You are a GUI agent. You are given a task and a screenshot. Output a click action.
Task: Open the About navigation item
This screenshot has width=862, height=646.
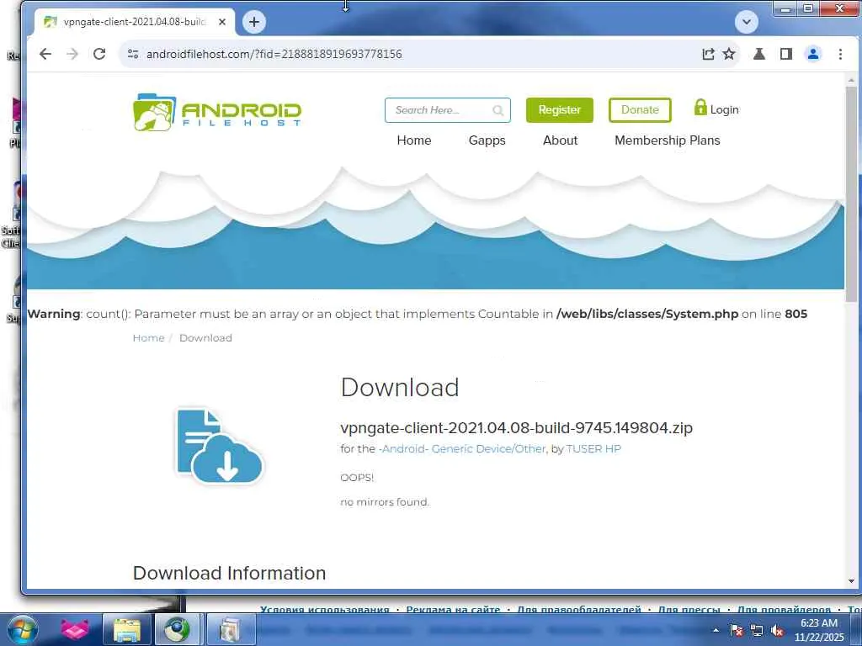(560, 140)
